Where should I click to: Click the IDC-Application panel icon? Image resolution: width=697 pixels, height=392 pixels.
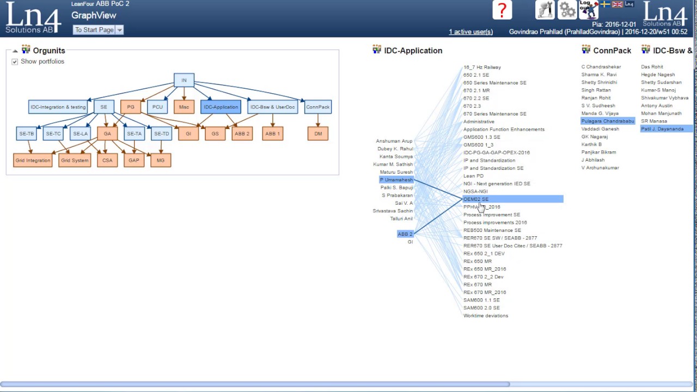coord(377,50)
